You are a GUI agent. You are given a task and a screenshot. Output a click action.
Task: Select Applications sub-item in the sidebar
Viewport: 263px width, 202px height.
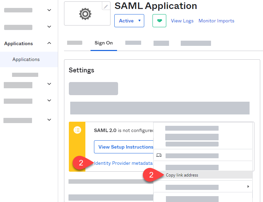pyautogui.click(x=26, y=59)
